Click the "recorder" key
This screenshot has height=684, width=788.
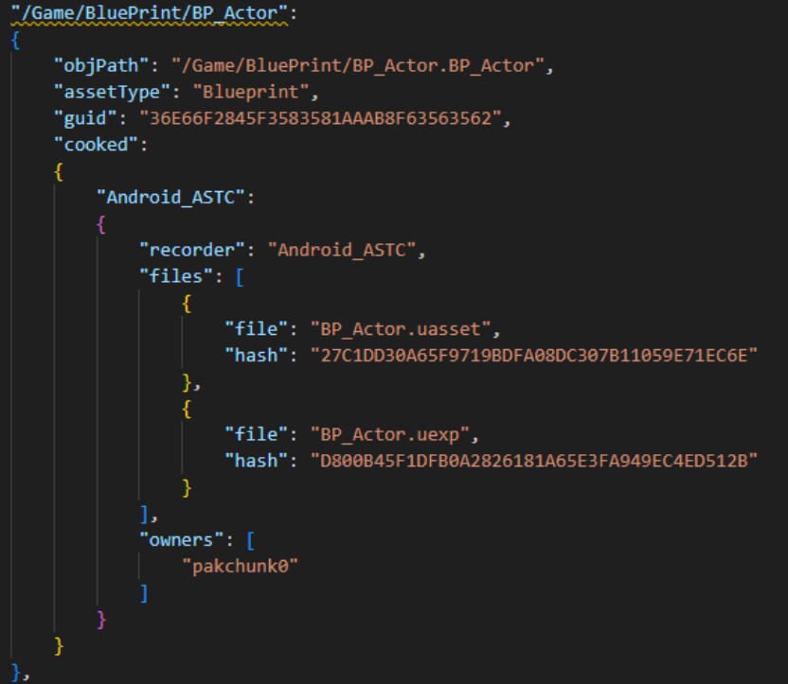pyautogui.click(x=193, y=251)
